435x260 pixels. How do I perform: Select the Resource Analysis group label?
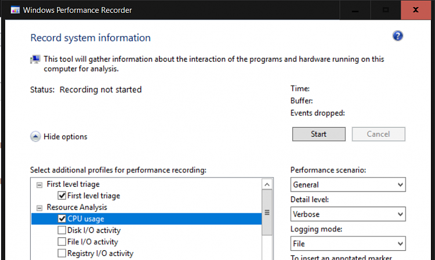pos(77,207)
